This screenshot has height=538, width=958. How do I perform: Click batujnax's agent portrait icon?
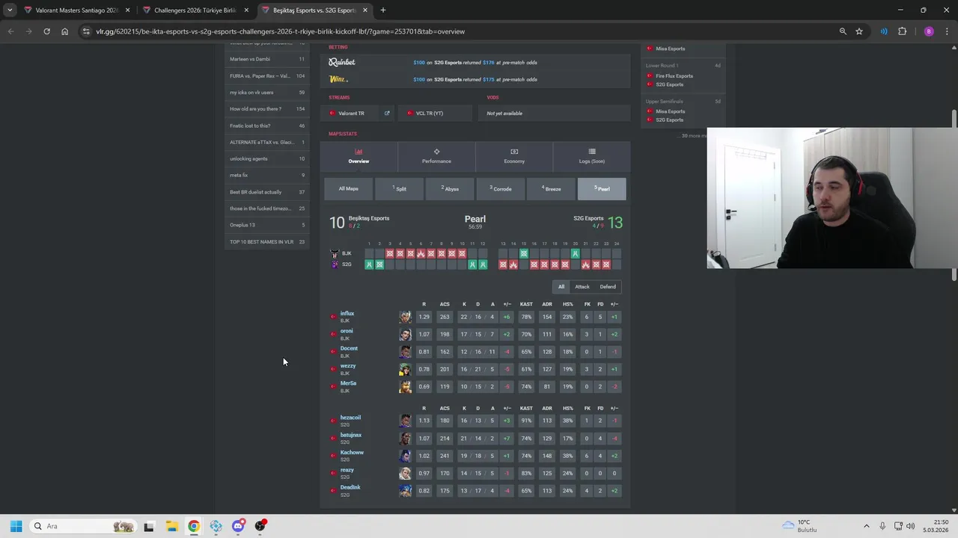pyautogui.click(x=405, y=439)
